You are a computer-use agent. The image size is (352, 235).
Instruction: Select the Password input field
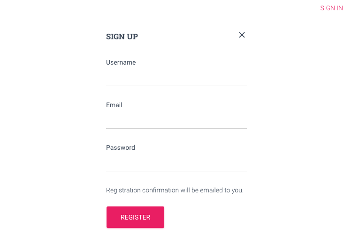176,162
